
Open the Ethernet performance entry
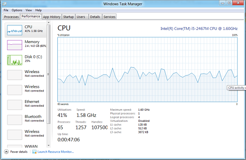pyautogui.click(x=26, y=105)
